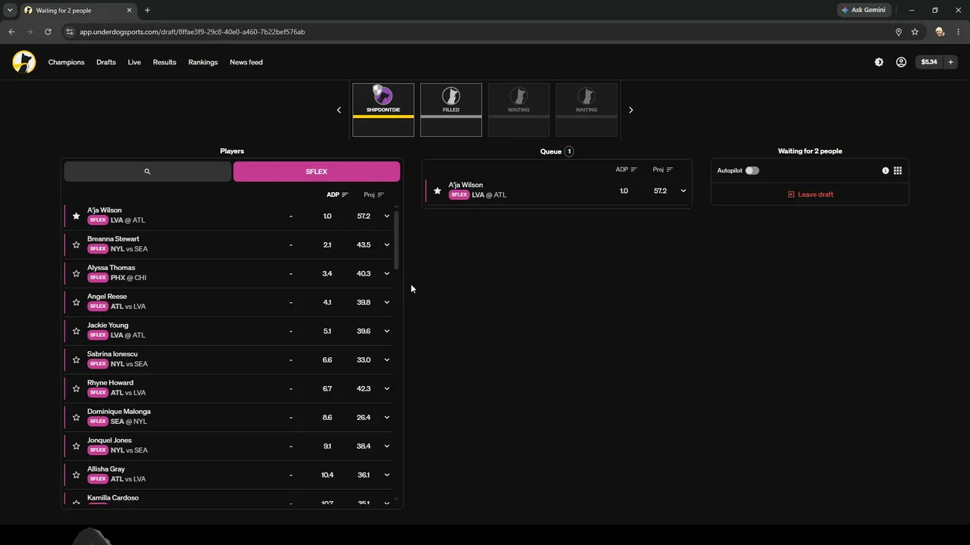Open the Drafts nav item
Screen dimensions: 970x545
click(106, 62)
